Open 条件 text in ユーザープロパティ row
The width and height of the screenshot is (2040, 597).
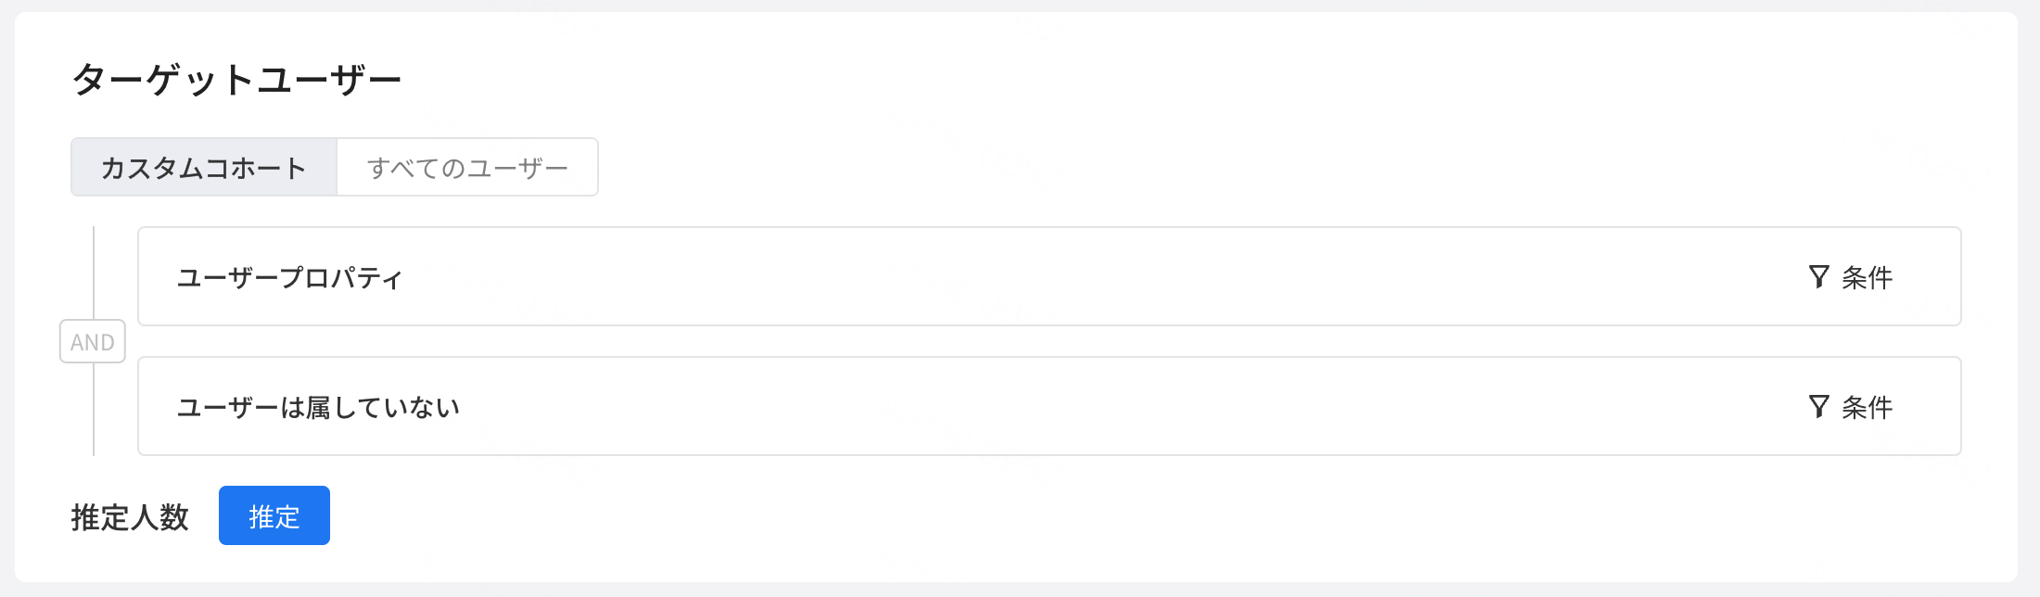(x=1867, y=277)
